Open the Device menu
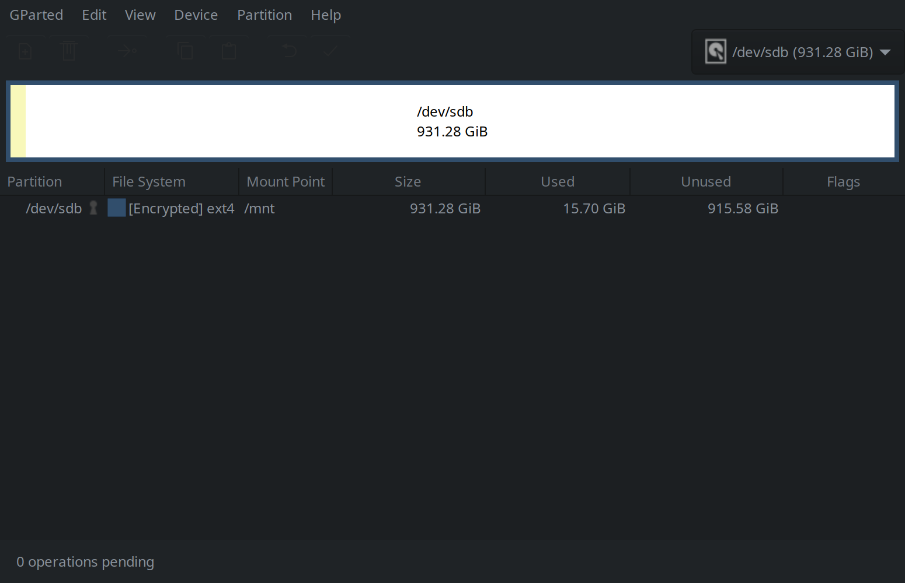Viewport: 905px width, 583px height. [x=196, y=15]
